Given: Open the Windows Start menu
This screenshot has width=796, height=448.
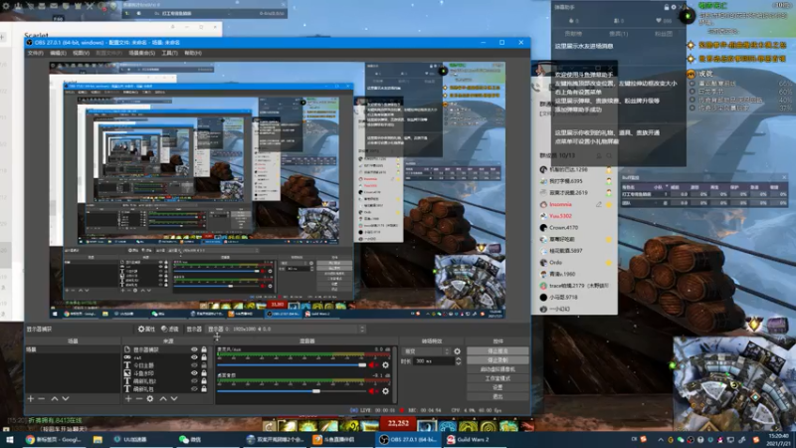Looking at the screenshot, I should pos(9,439).
